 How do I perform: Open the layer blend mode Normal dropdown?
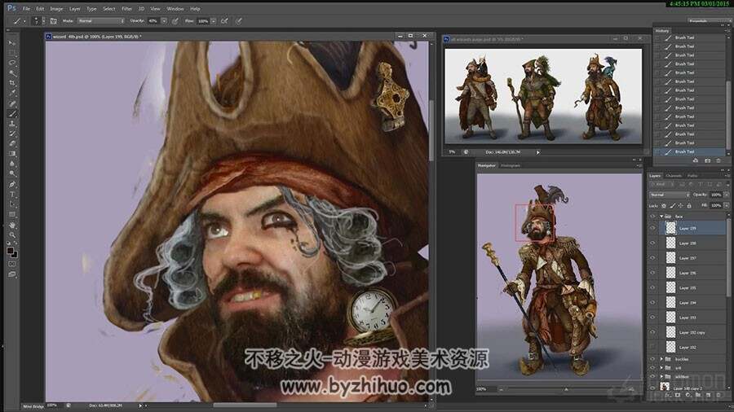670,195
